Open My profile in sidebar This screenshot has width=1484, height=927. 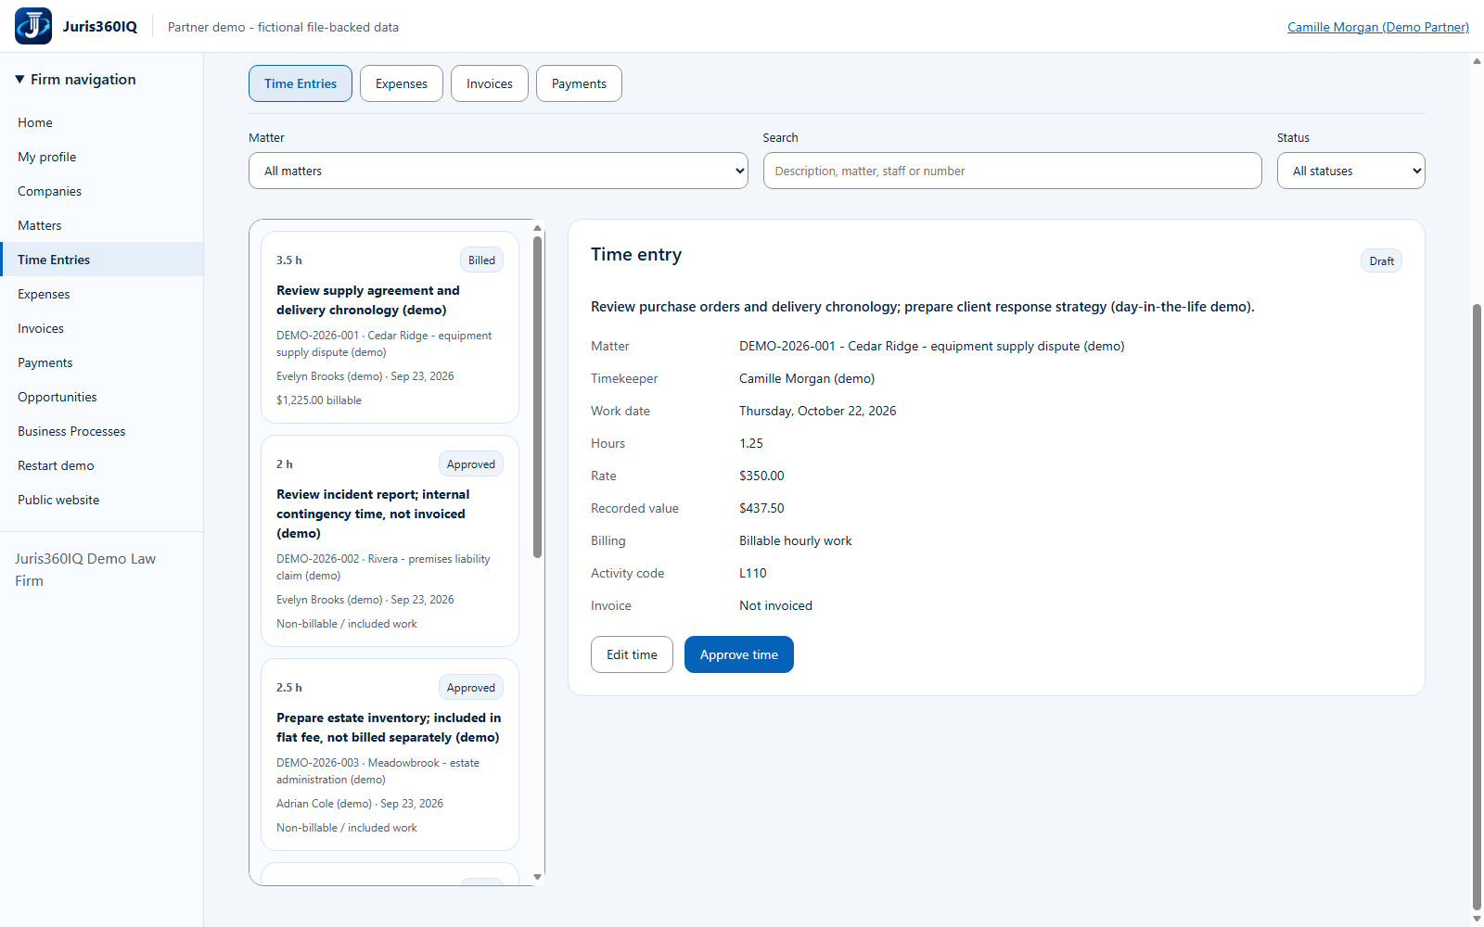[x=102, y=157]
